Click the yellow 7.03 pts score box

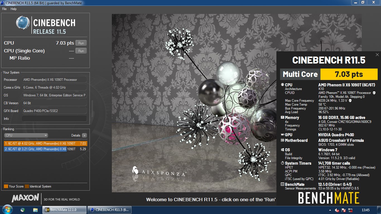point(349,74)
